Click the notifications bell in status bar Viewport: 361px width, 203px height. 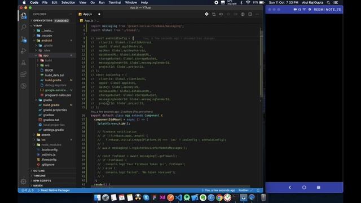point(258,191)
